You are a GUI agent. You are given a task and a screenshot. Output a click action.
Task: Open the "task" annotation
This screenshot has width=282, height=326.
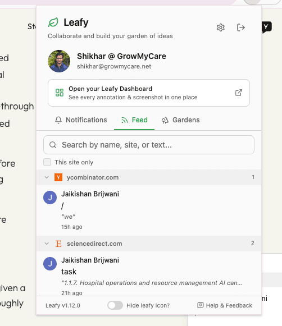[149, 274]
